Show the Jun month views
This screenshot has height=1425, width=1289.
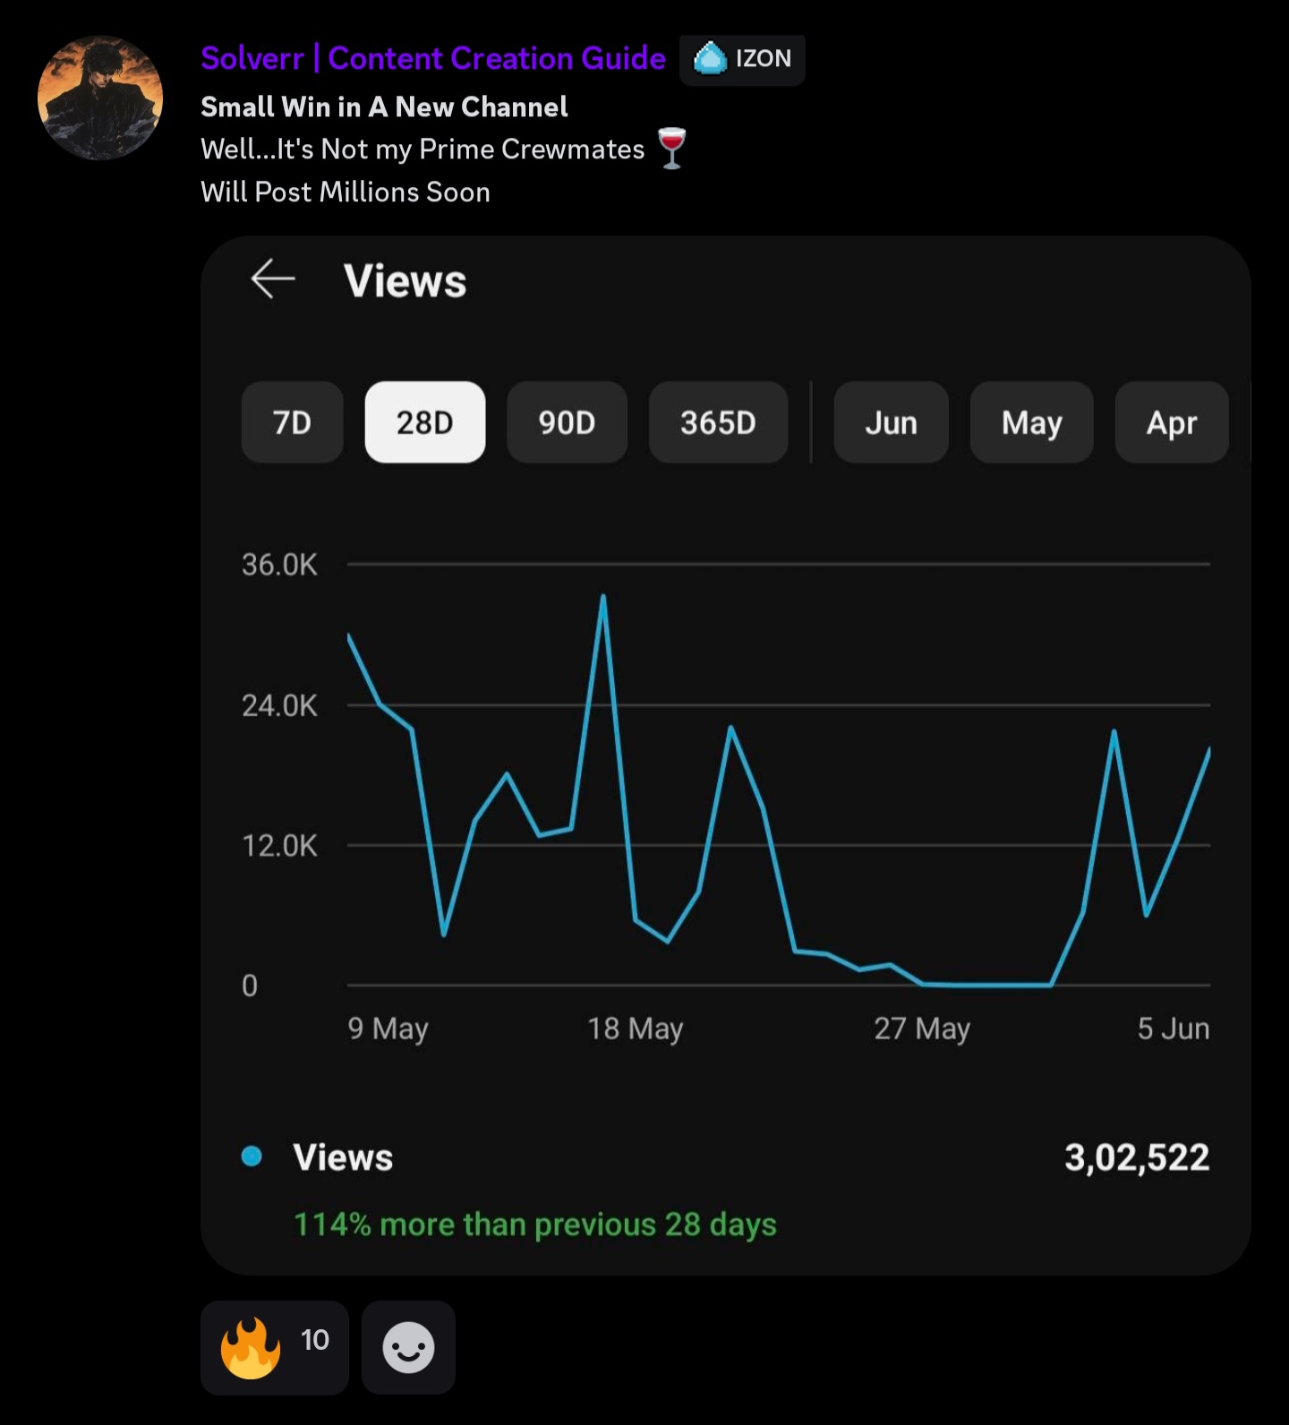891,422
